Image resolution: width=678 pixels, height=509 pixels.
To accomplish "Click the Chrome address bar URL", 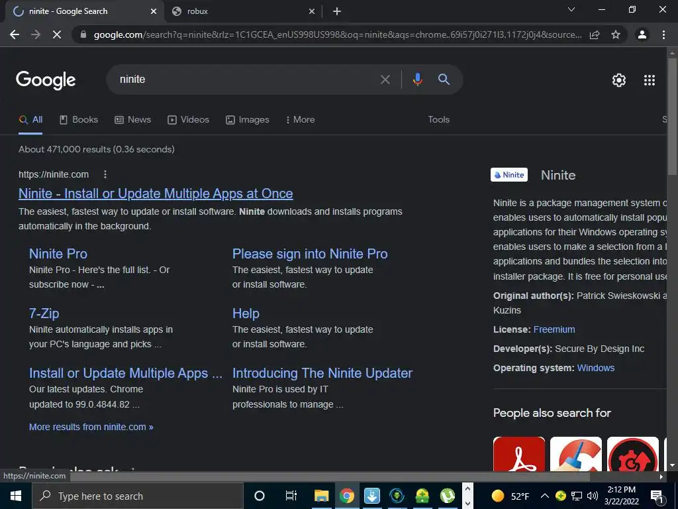I will [337, 34].
